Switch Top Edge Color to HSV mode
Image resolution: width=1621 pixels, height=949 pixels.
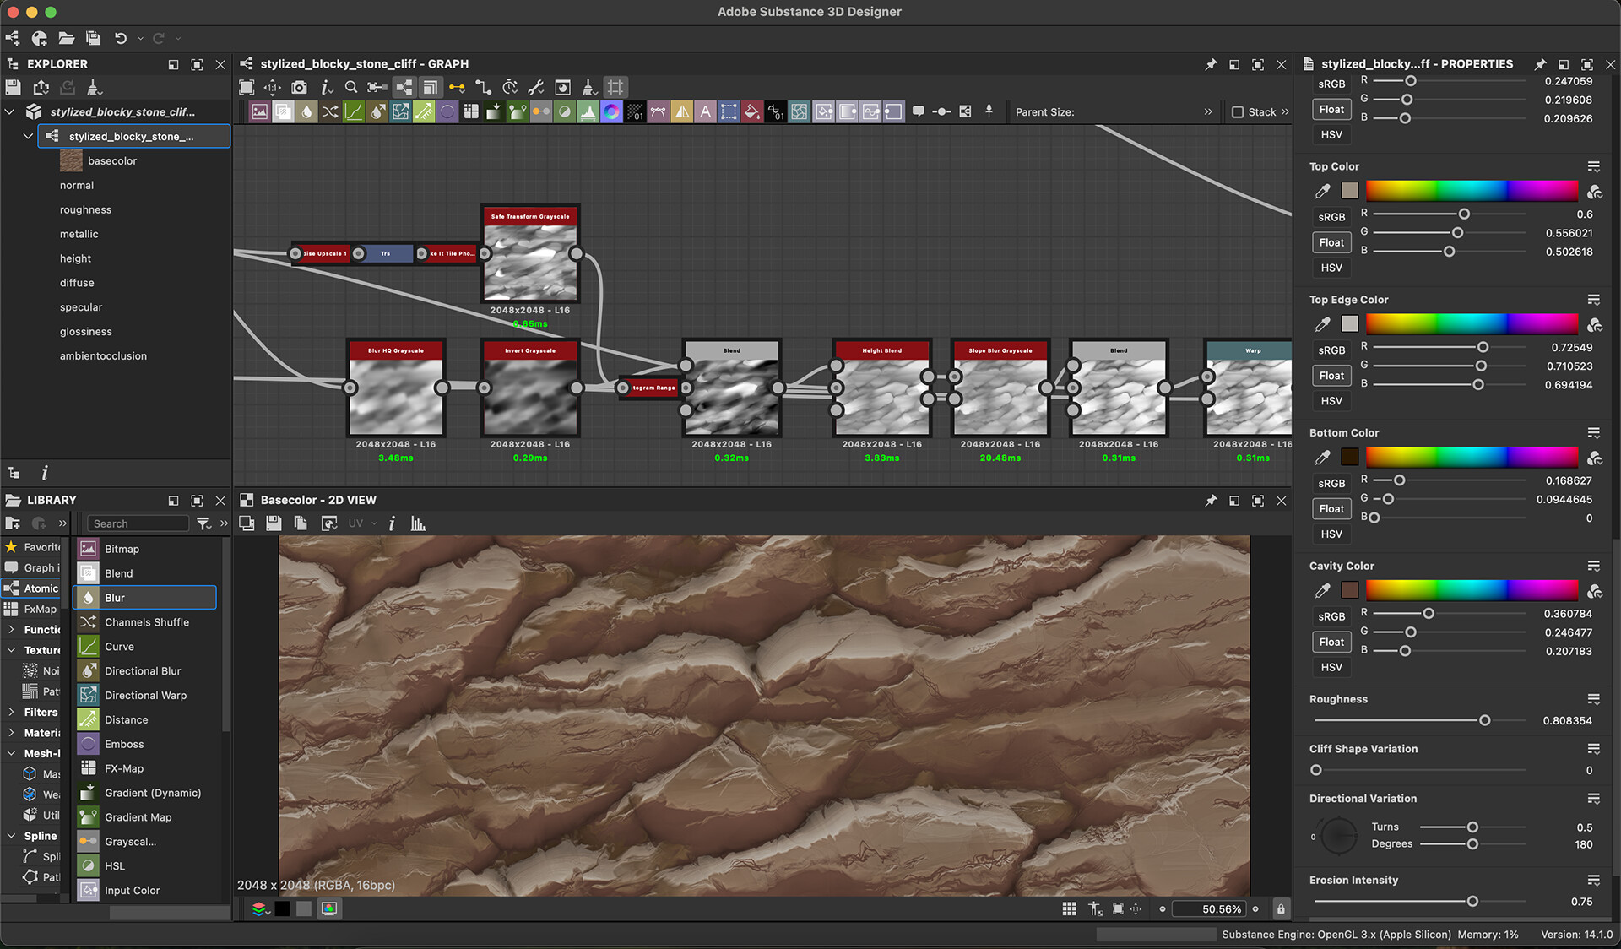pyautogui.click(x=1331, y=400)
